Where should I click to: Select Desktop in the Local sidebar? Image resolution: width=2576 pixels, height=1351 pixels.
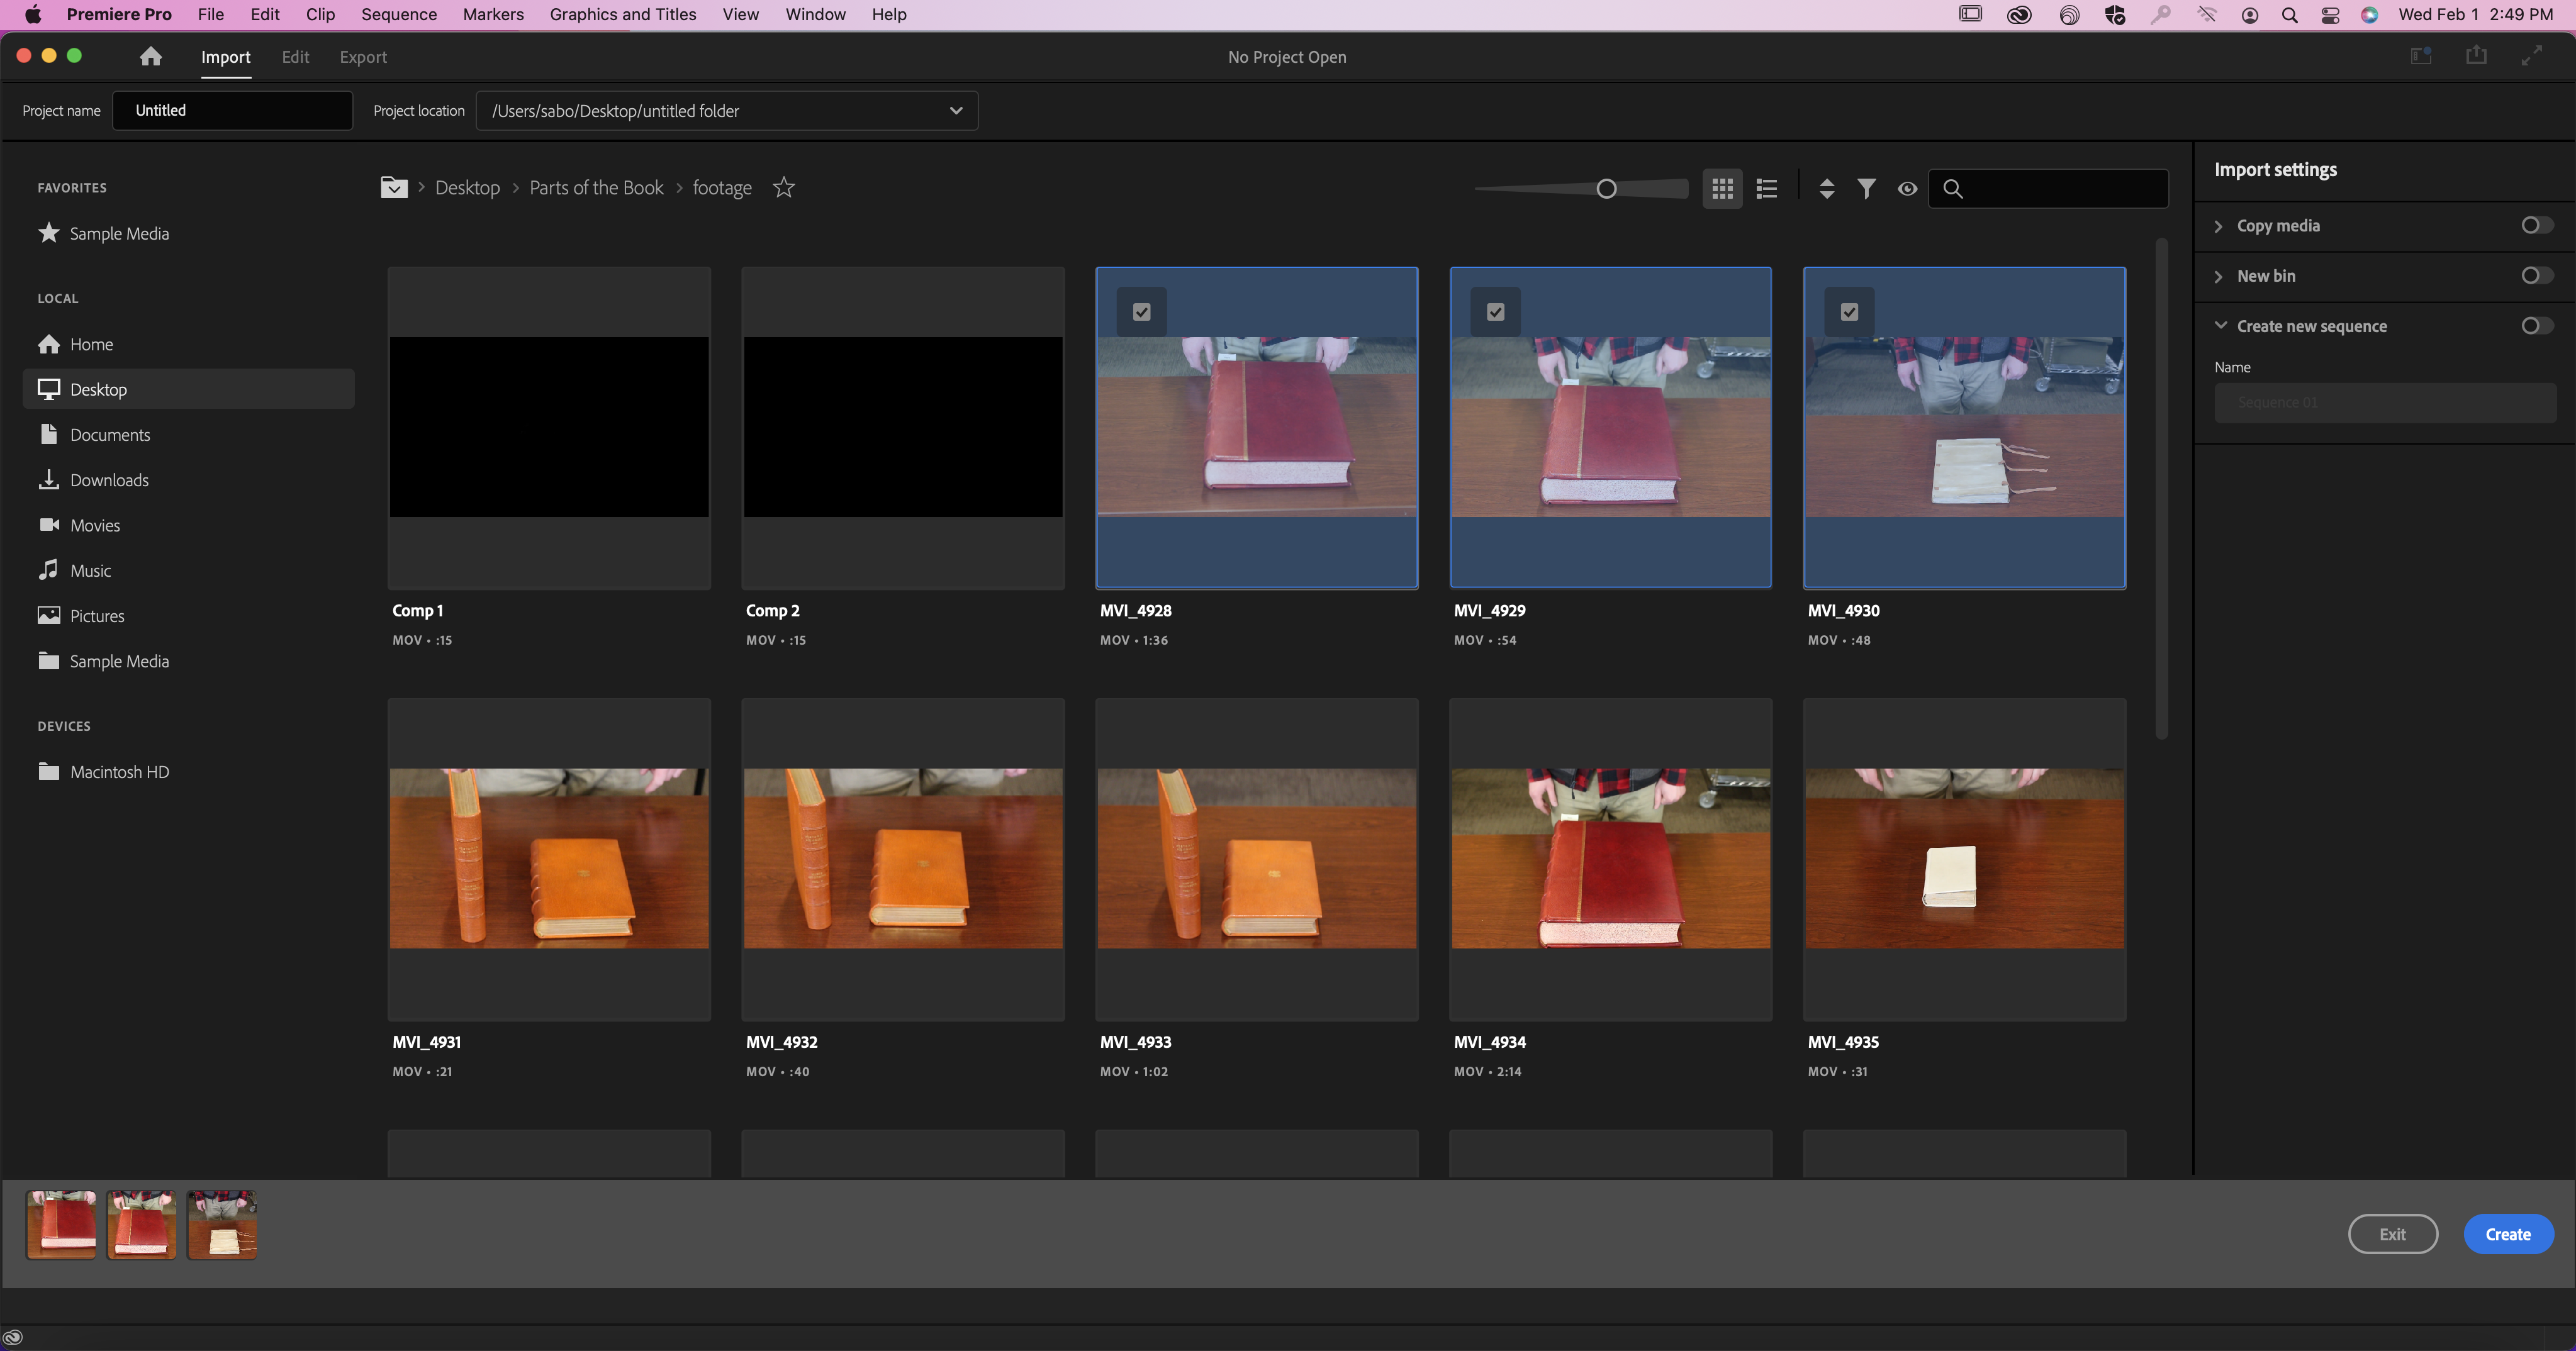point(188,389)
